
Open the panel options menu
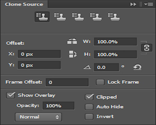[149, 4]
